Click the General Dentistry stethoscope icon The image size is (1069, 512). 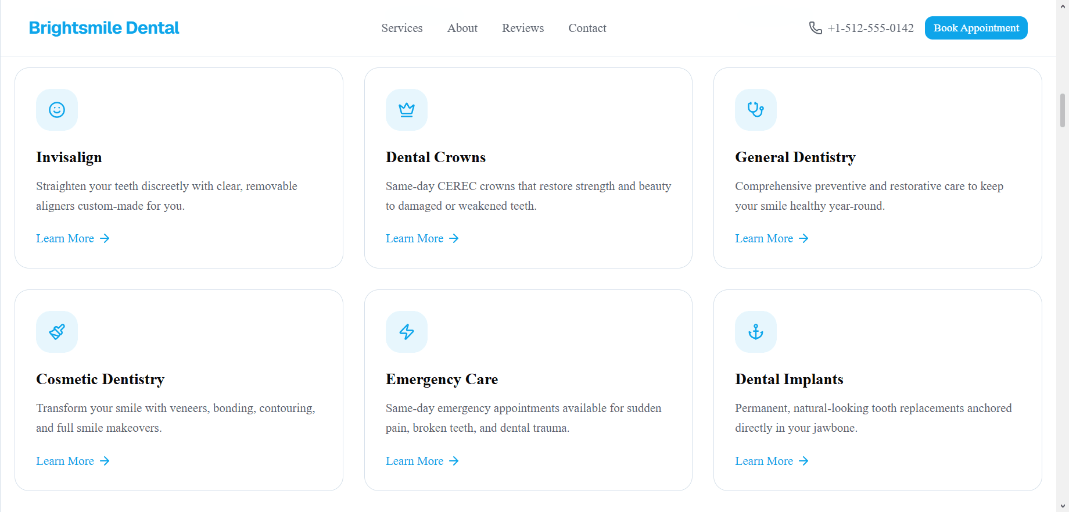pos(756,110)
